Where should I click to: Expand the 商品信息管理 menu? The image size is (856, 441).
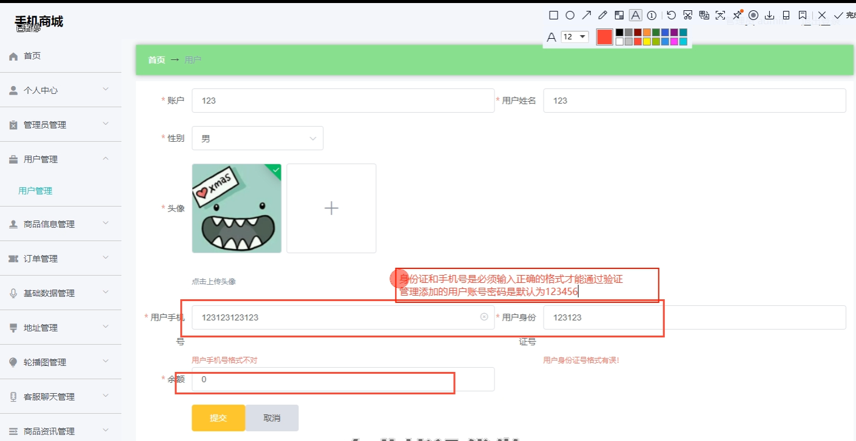pos(61,224)
